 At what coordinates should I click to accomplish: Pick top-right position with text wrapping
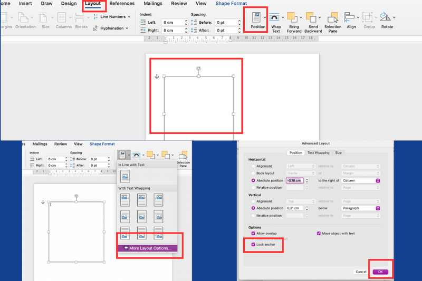point(159,200)
